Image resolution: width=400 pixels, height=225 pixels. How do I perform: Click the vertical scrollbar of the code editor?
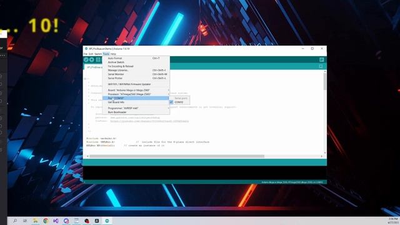click(325, 82)
